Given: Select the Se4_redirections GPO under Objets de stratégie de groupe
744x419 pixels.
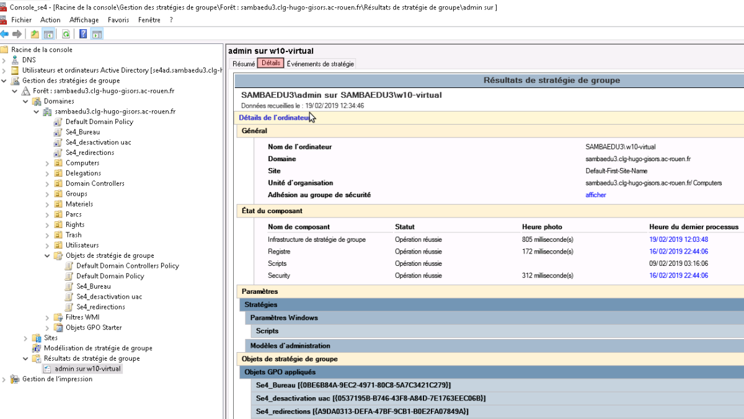Looking at the screenshot, I should coord(100,307).
